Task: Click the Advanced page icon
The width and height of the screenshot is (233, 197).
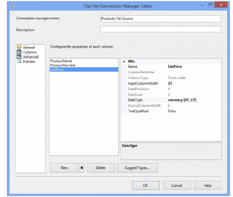Action: point(19,57)
